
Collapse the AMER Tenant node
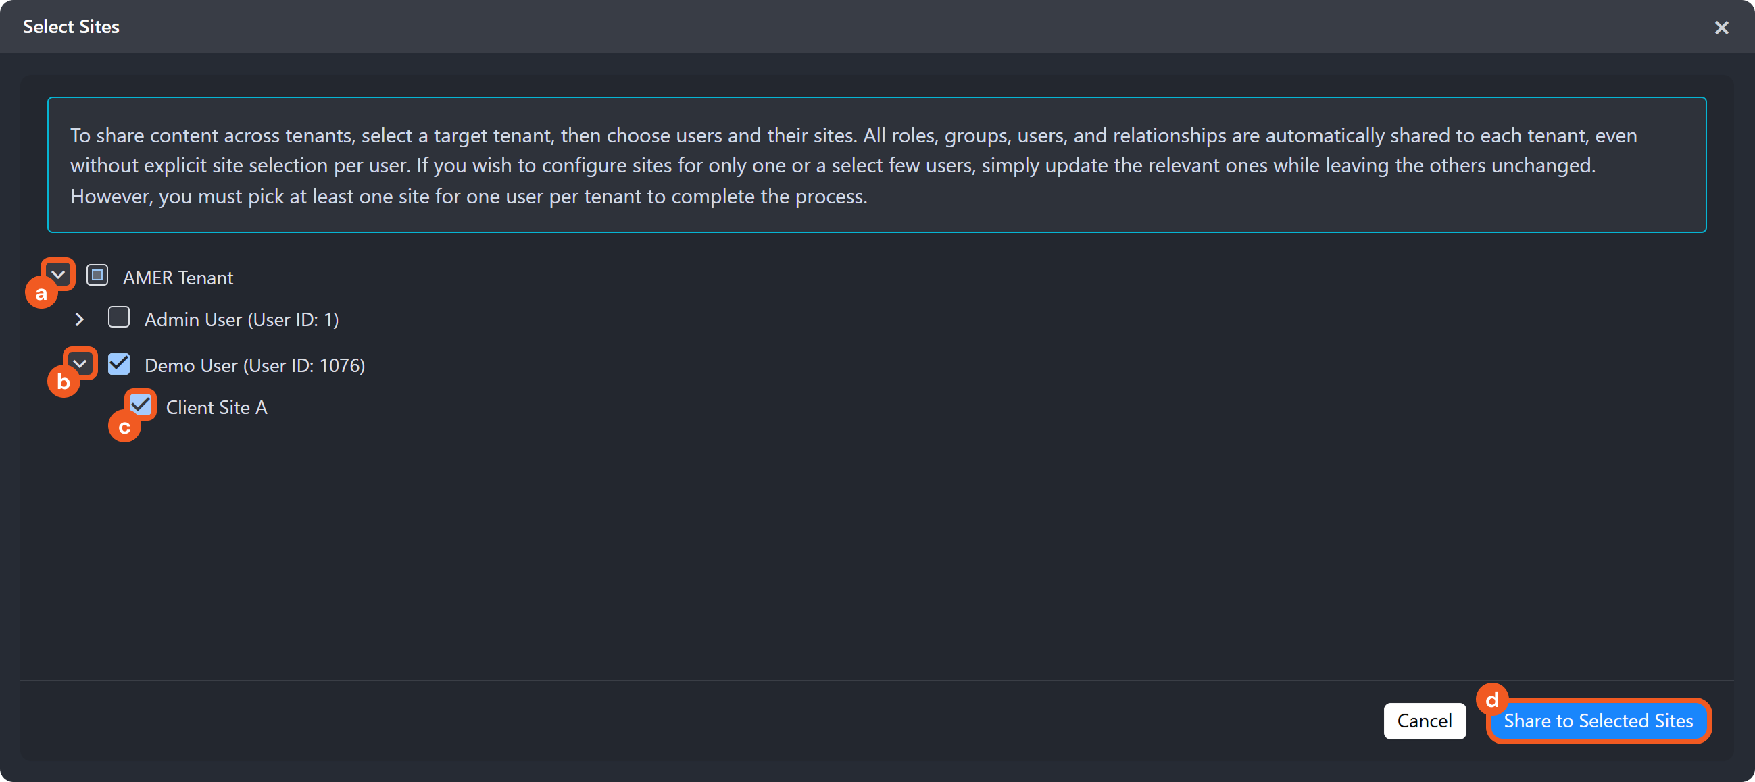coord(59,275)
